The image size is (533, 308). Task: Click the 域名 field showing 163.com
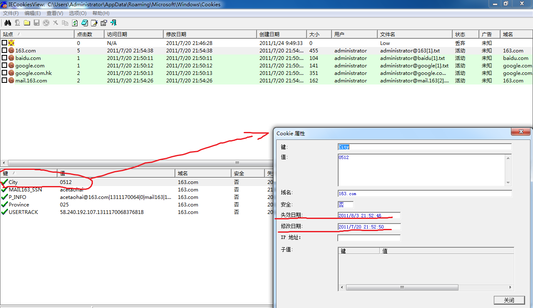coord(425,194)
